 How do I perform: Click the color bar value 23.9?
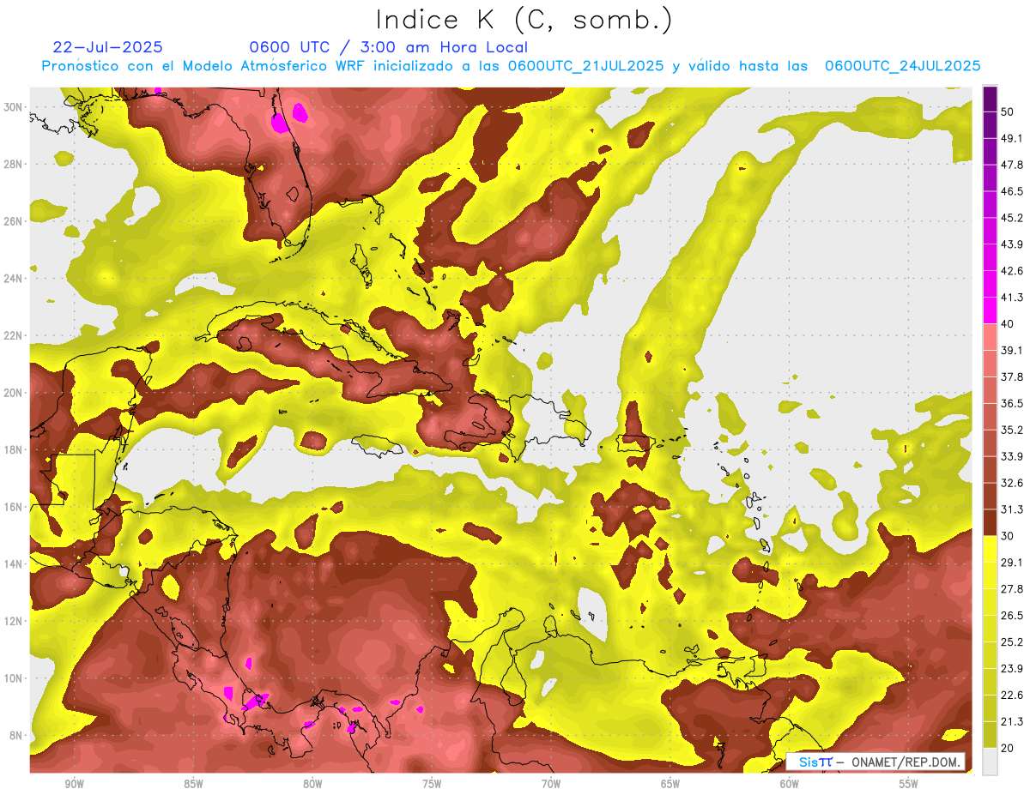click(x=1012, y=669)
